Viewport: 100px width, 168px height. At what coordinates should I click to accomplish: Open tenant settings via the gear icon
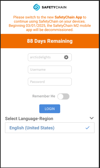pyautogui.click(x=66, y=57)
